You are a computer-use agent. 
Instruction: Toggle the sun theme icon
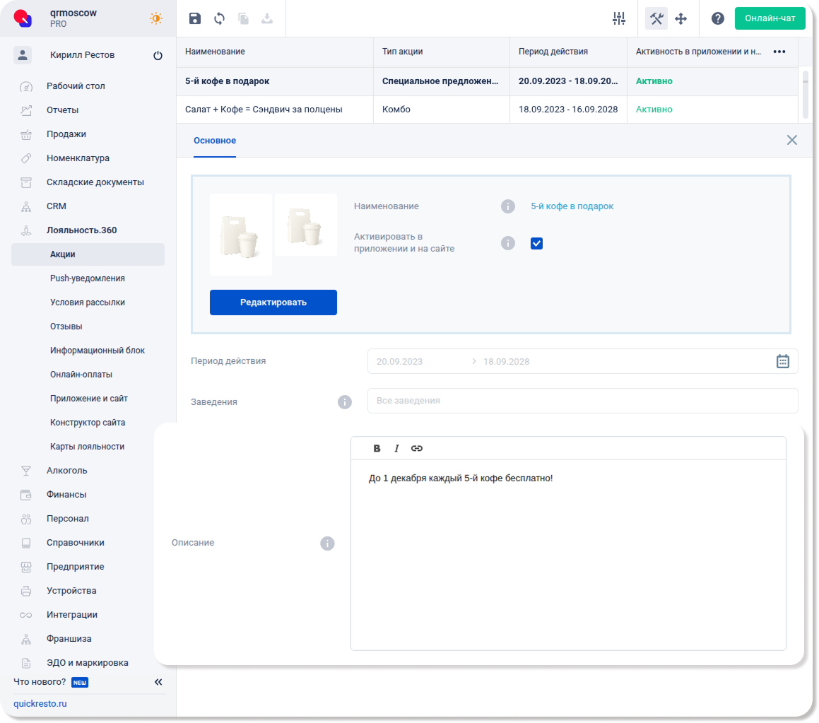pyautogui.click(x=155, y=19)
